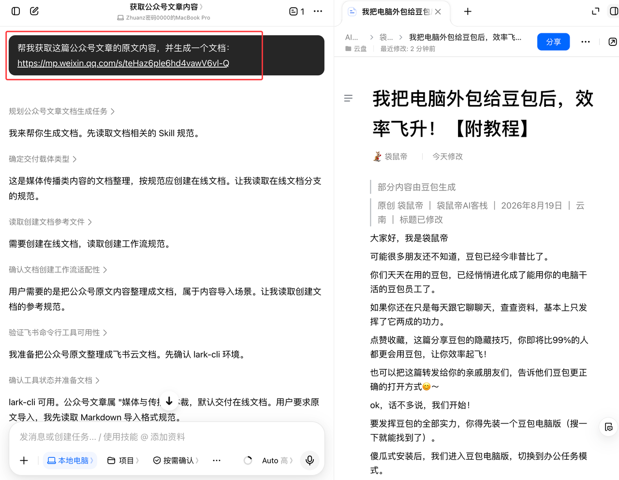Toggle the left sidebar panel icon

[x=16, y=11]
